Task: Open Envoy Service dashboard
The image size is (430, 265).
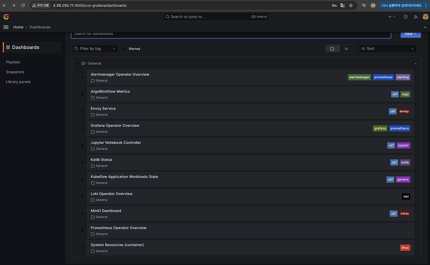Action: click(103, 108)
